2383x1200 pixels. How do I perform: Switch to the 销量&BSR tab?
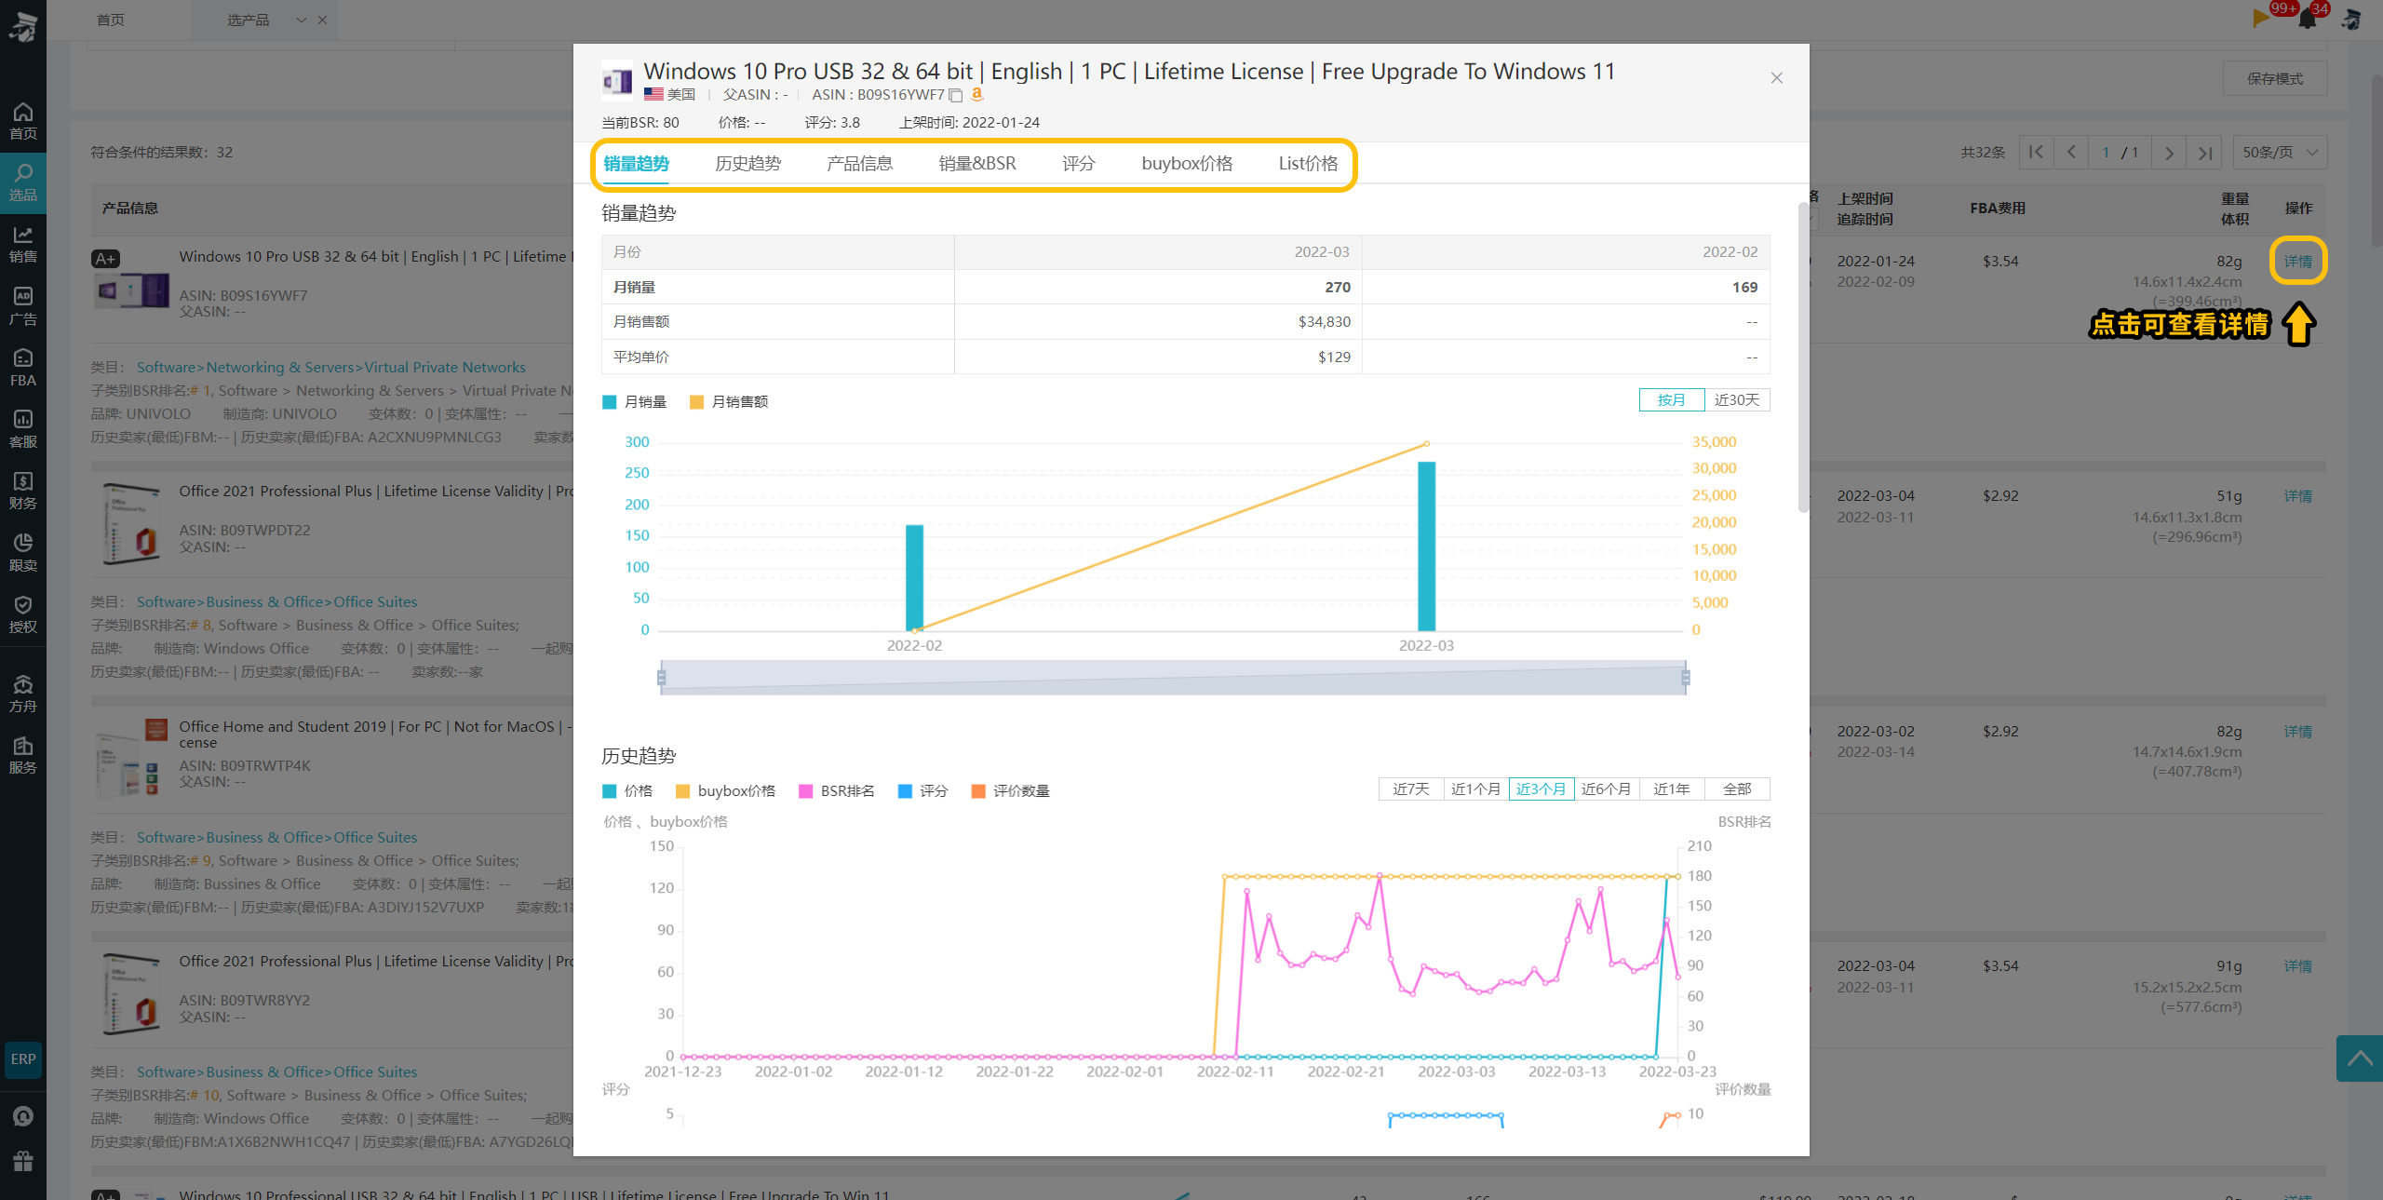[977, 164]
